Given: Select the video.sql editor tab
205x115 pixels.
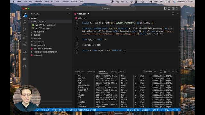Looking at the screenshot, I should [x=81, y=14].
